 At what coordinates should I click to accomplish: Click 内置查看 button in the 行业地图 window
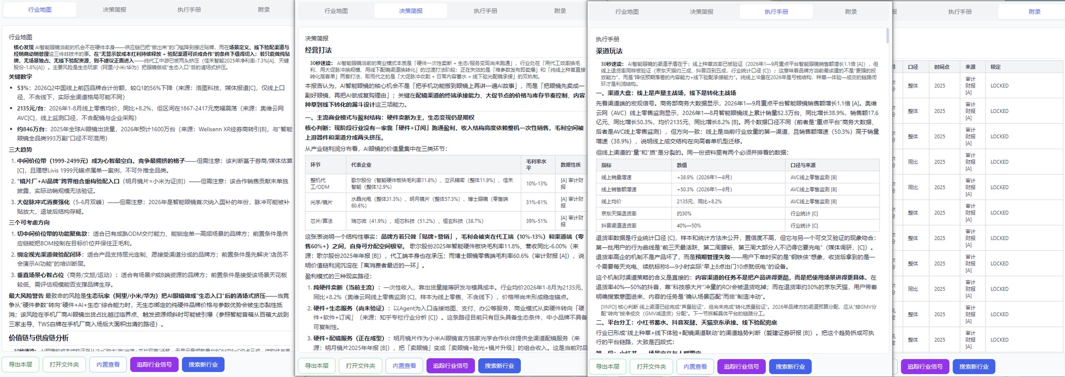click(x=108, y=364)
